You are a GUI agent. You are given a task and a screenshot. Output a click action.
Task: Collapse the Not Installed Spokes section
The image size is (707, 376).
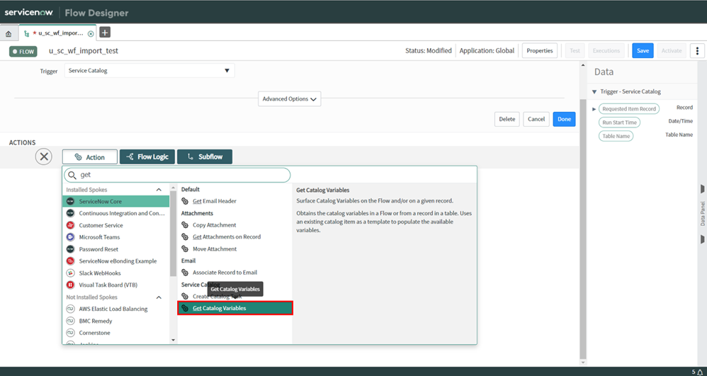click(159, 297)
